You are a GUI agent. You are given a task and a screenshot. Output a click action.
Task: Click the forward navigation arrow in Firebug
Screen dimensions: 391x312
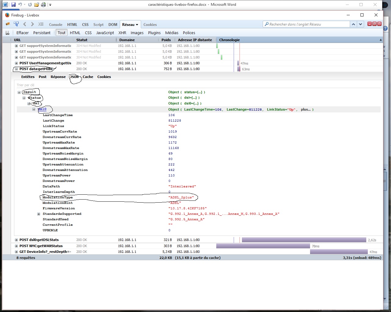(32, 24)
